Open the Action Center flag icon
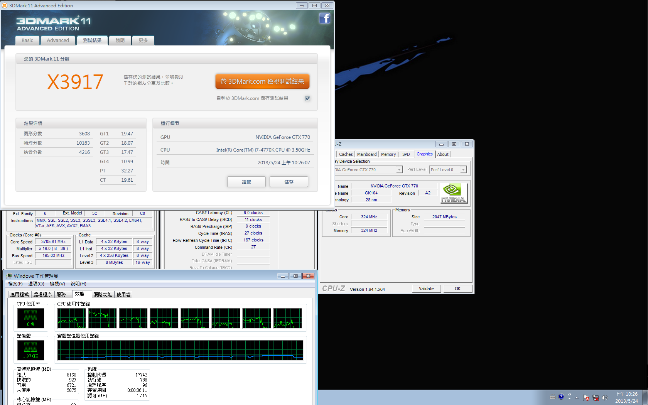 click(586, 398)
